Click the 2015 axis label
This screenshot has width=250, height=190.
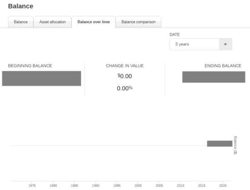[201, 185]
